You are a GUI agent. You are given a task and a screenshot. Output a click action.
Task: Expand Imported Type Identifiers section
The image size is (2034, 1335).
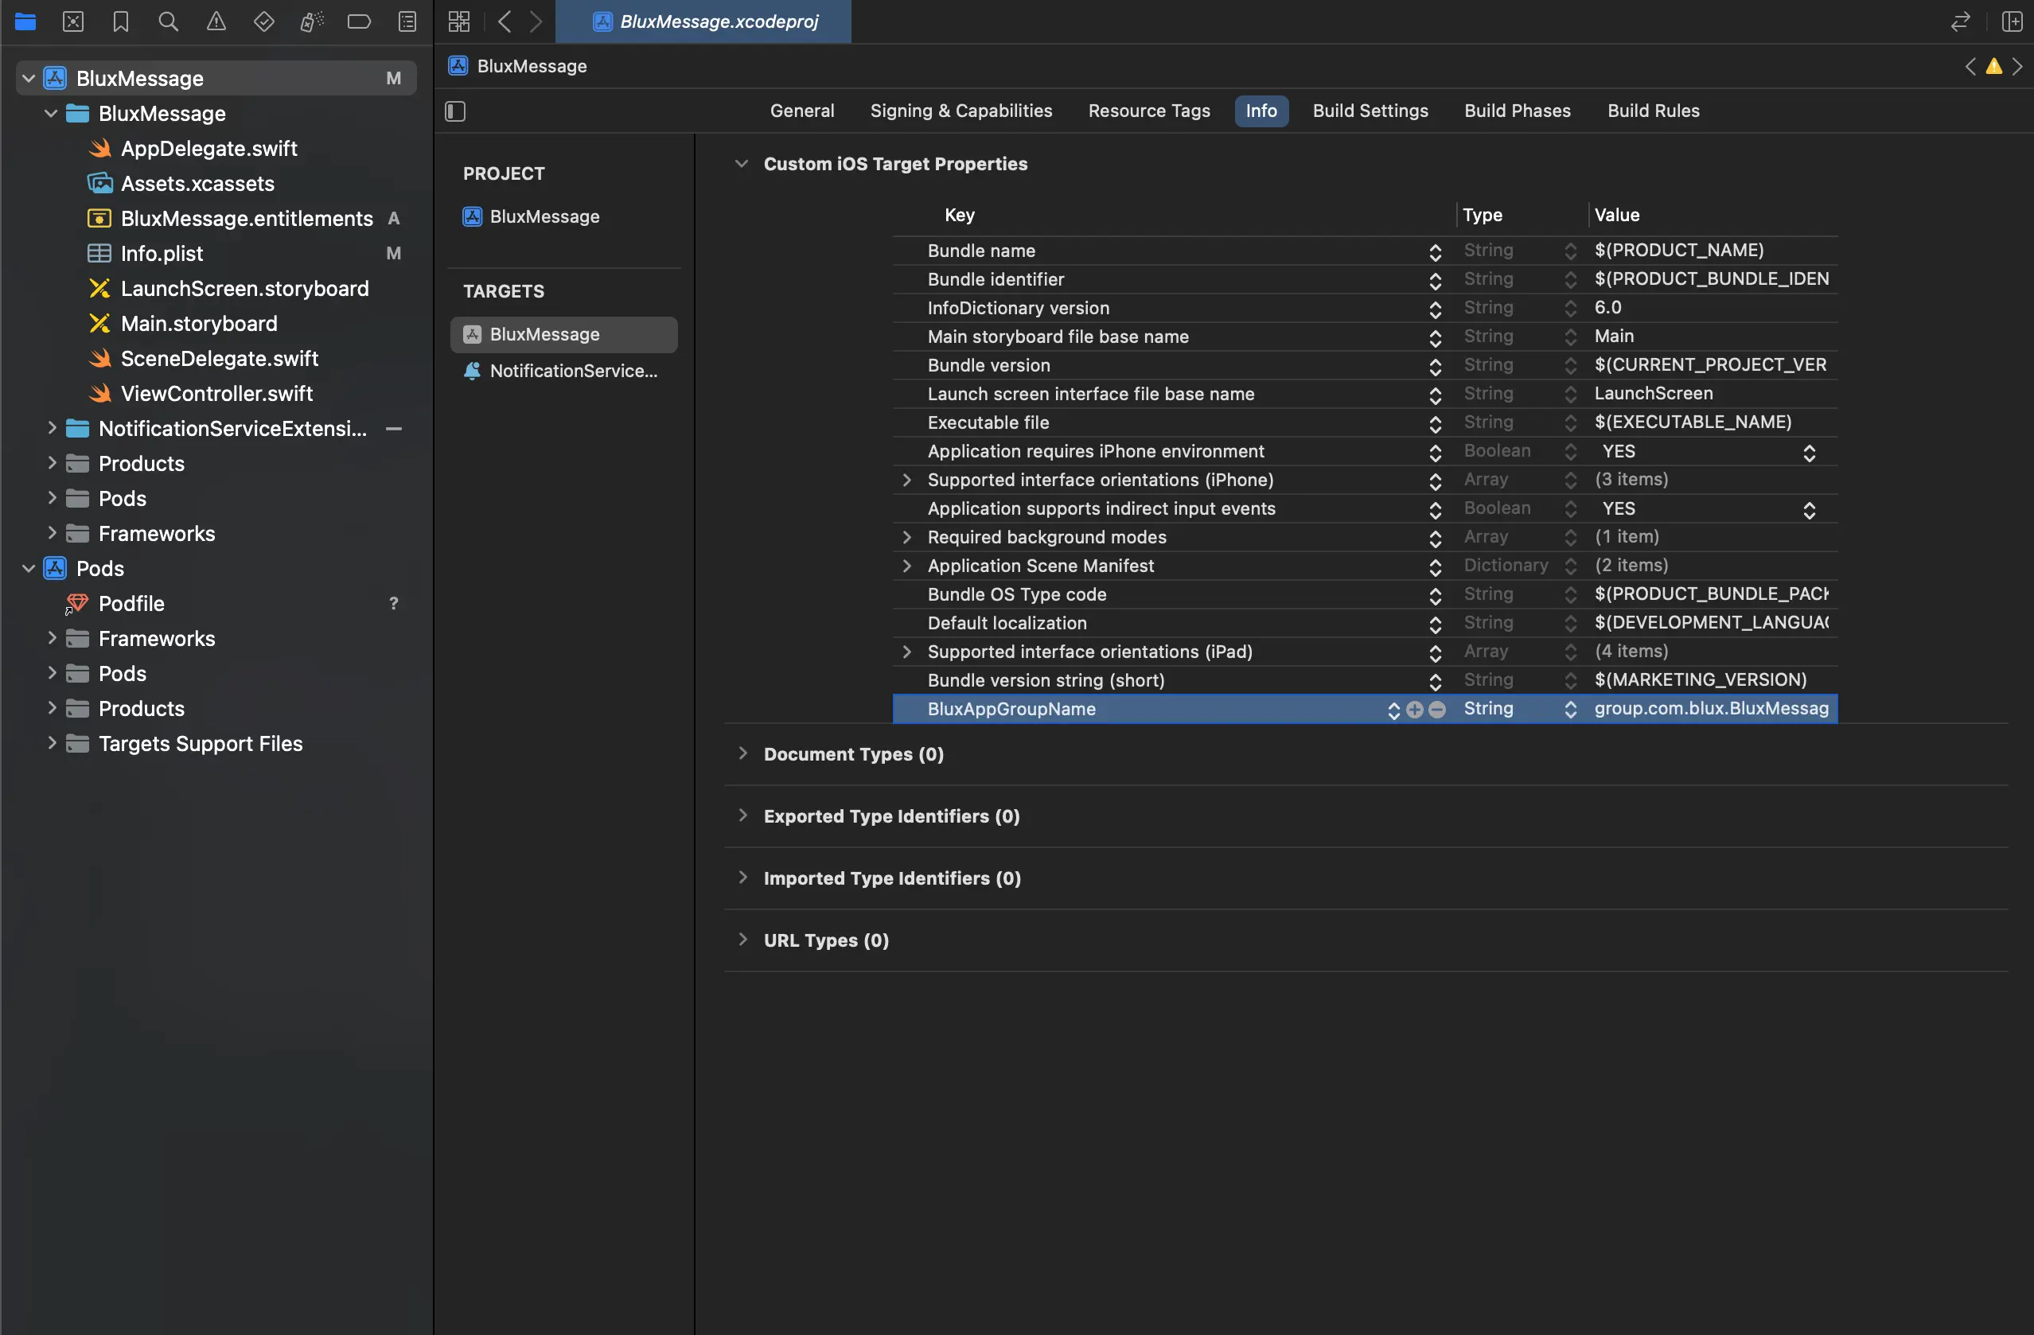click(x=742, y=878)
